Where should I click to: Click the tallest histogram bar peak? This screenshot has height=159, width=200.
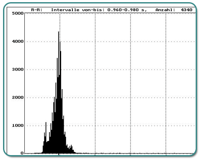coord(59,32)
